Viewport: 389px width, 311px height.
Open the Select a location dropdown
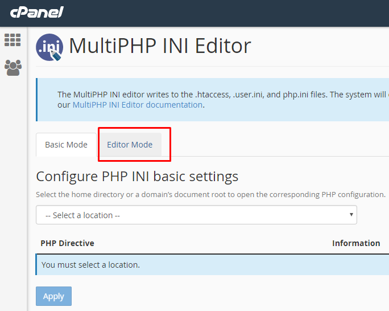196,215
